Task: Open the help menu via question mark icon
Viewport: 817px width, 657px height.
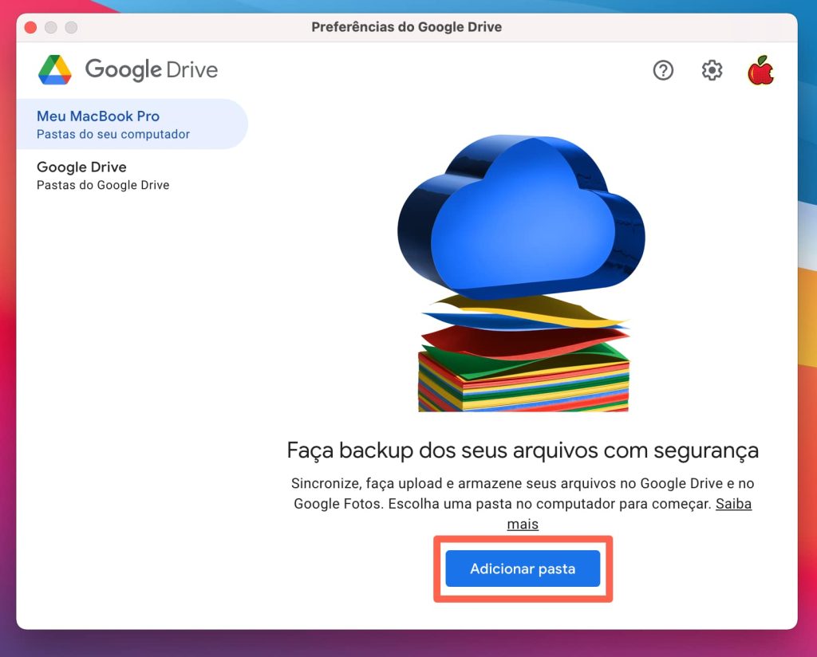Action: pyautogui.click(x=663, y=70)
